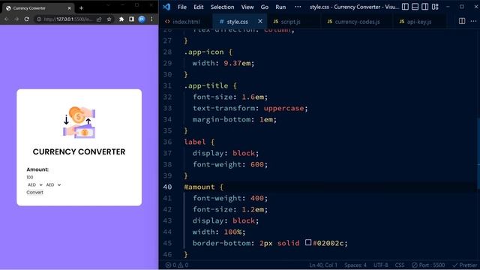Click errors and warnings count in status bar
This screenshot has width=480, height=270.
[177, 265]
